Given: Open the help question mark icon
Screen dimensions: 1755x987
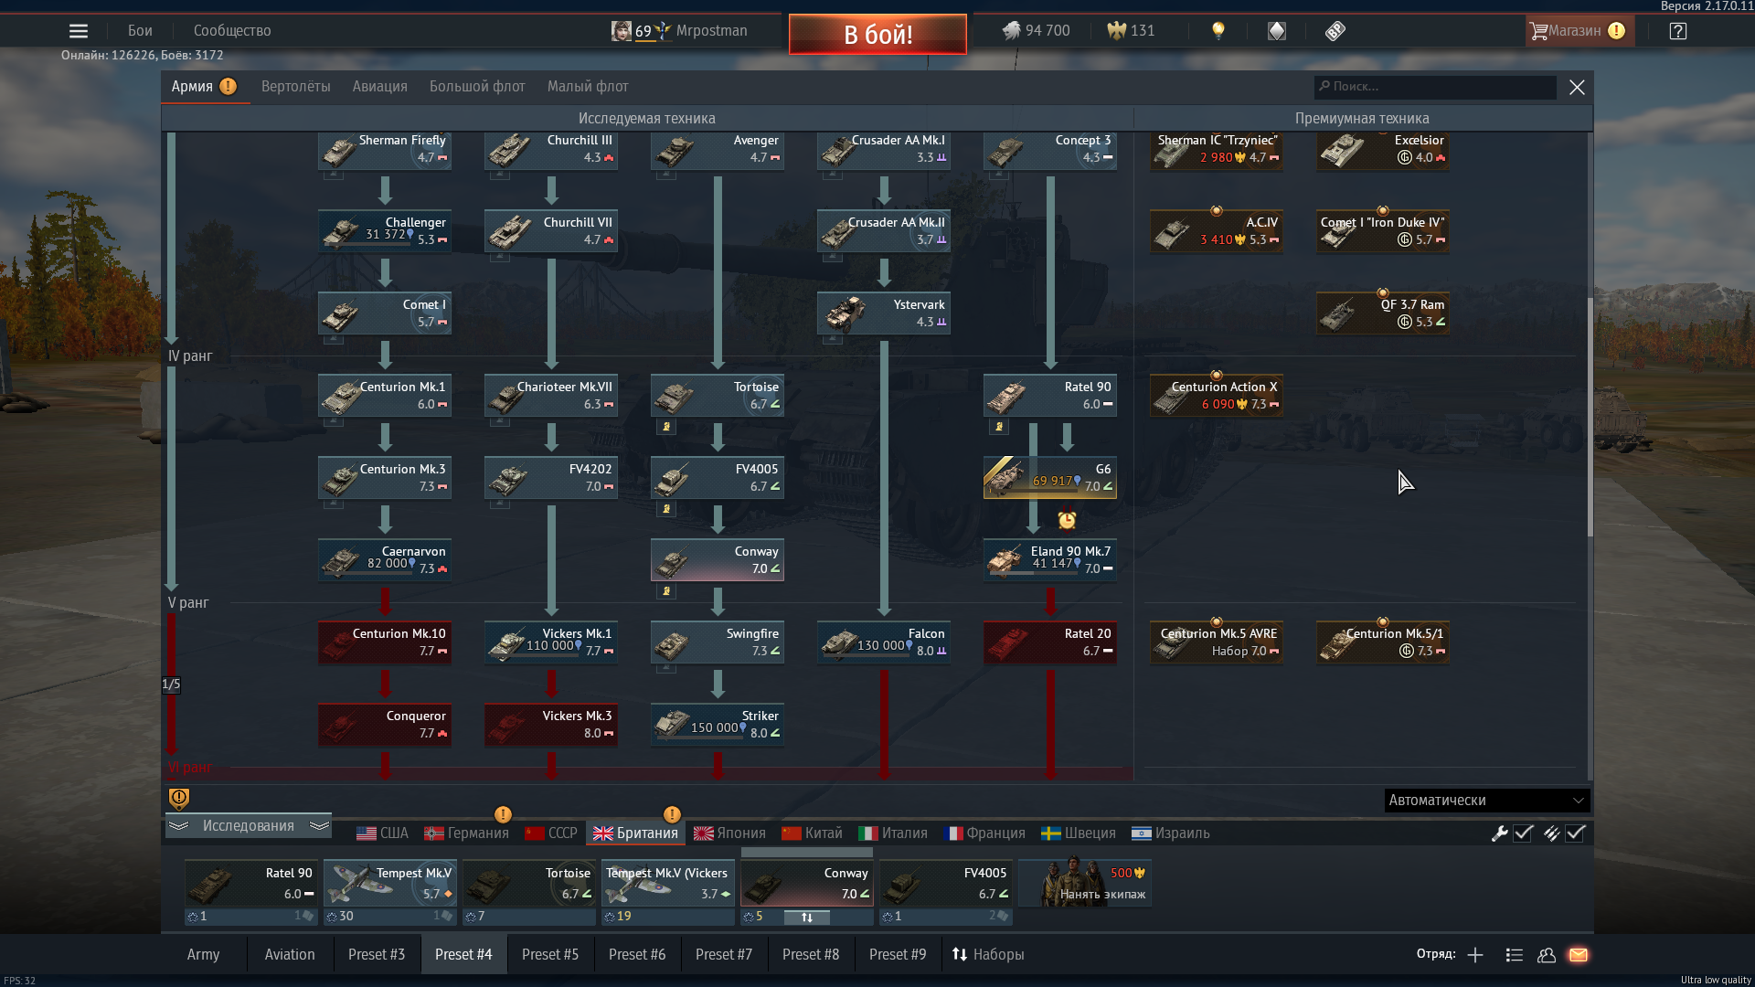Looking at the screenshot, I should pyautogui.click(x=1678, y=31).
